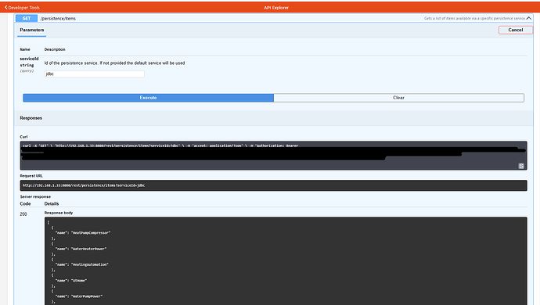The height and width of the screenshot is (305, 540).
Task: Click the GET method badge
Action: pos(27,18)
